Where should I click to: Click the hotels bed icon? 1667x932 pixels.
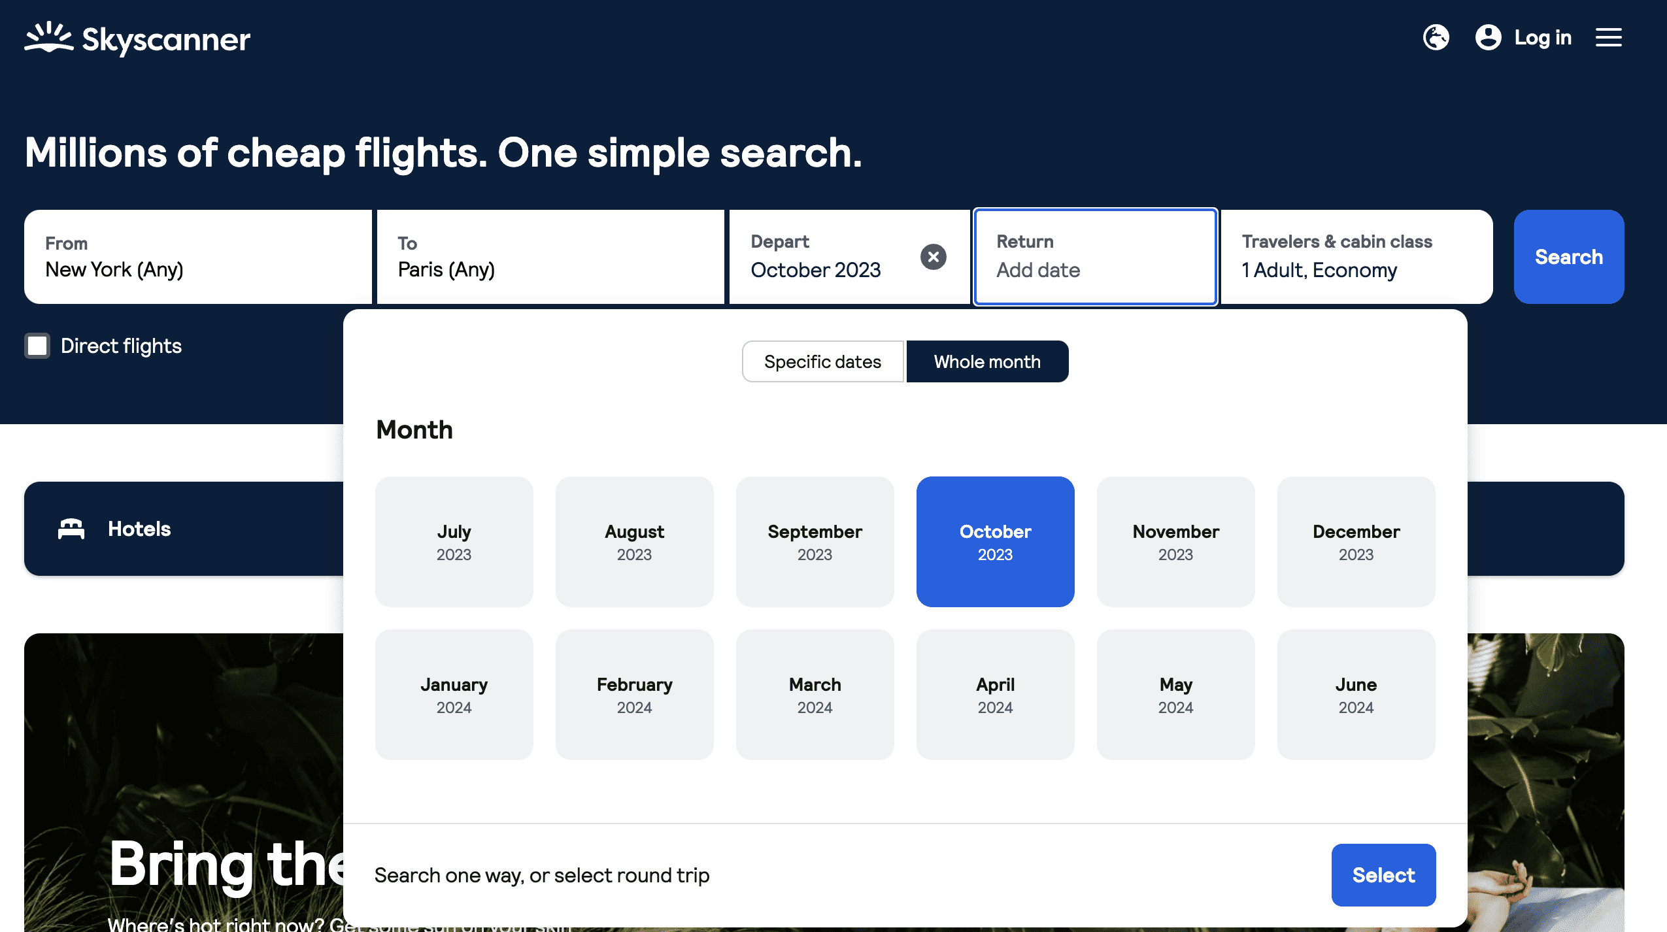(x=72, y=528)
